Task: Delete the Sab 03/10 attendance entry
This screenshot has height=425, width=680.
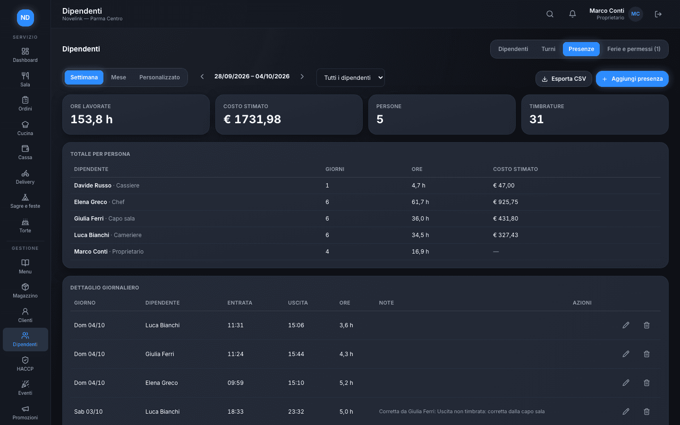Action: tap(646, 412)
